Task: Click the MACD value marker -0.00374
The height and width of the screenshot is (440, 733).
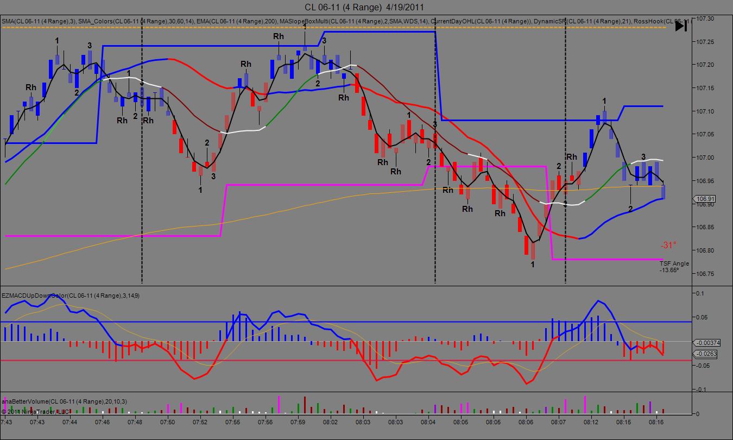Action: [x=707, y=342]
